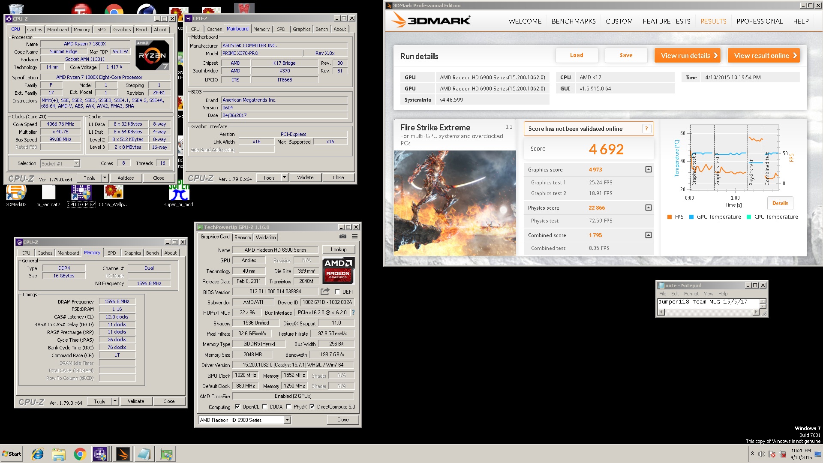Collapse the Physics score section

tap(649, 207)
